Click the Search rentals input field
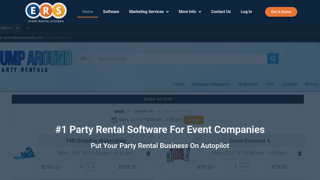Screen dimensions: 320x180 tap(179, 59)
